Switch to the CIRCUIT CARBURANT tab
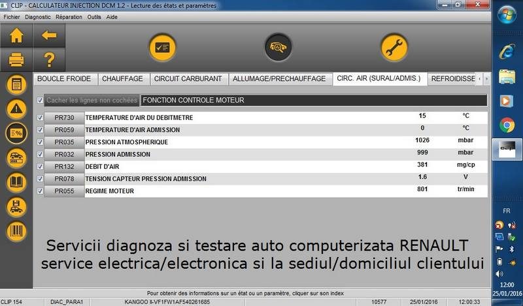523x306 pixels. click(187, 79)
